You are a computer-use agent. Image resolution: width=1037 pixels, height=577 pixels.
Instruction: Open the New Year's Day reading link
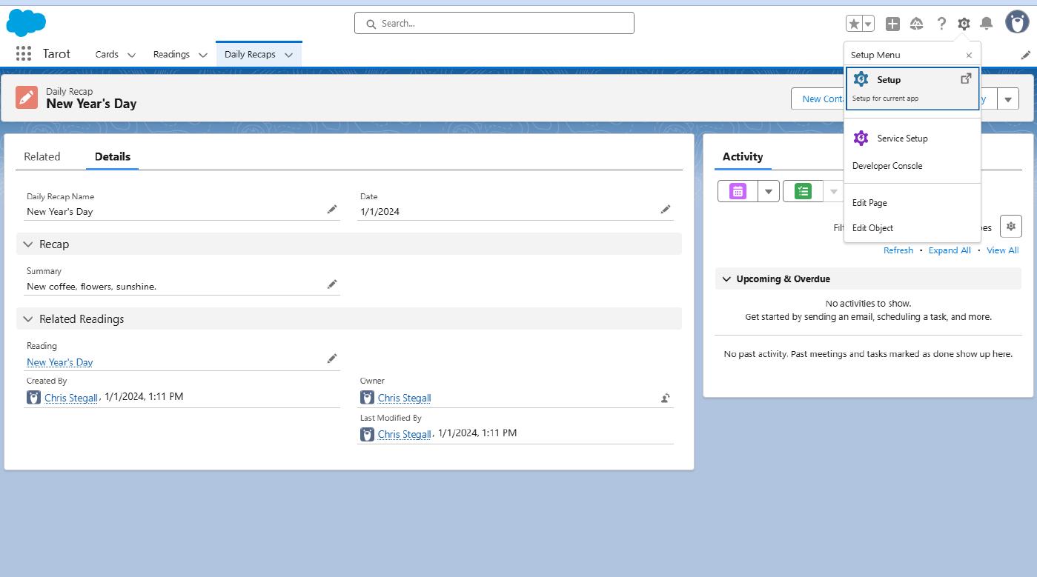click(59, 362)
